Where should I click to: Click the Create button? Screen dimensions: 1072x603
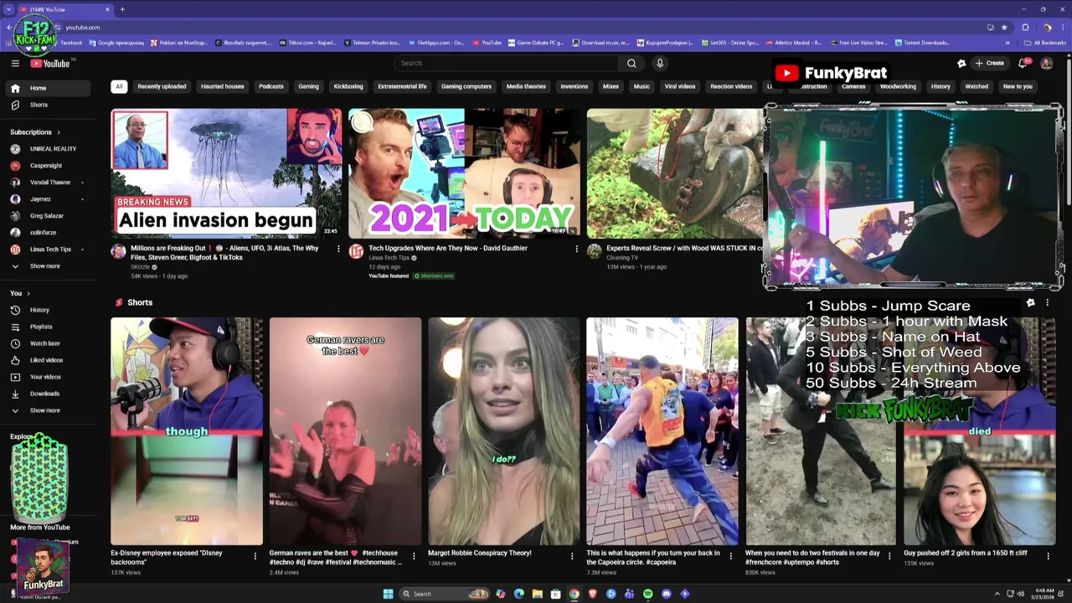coord(989,63)
